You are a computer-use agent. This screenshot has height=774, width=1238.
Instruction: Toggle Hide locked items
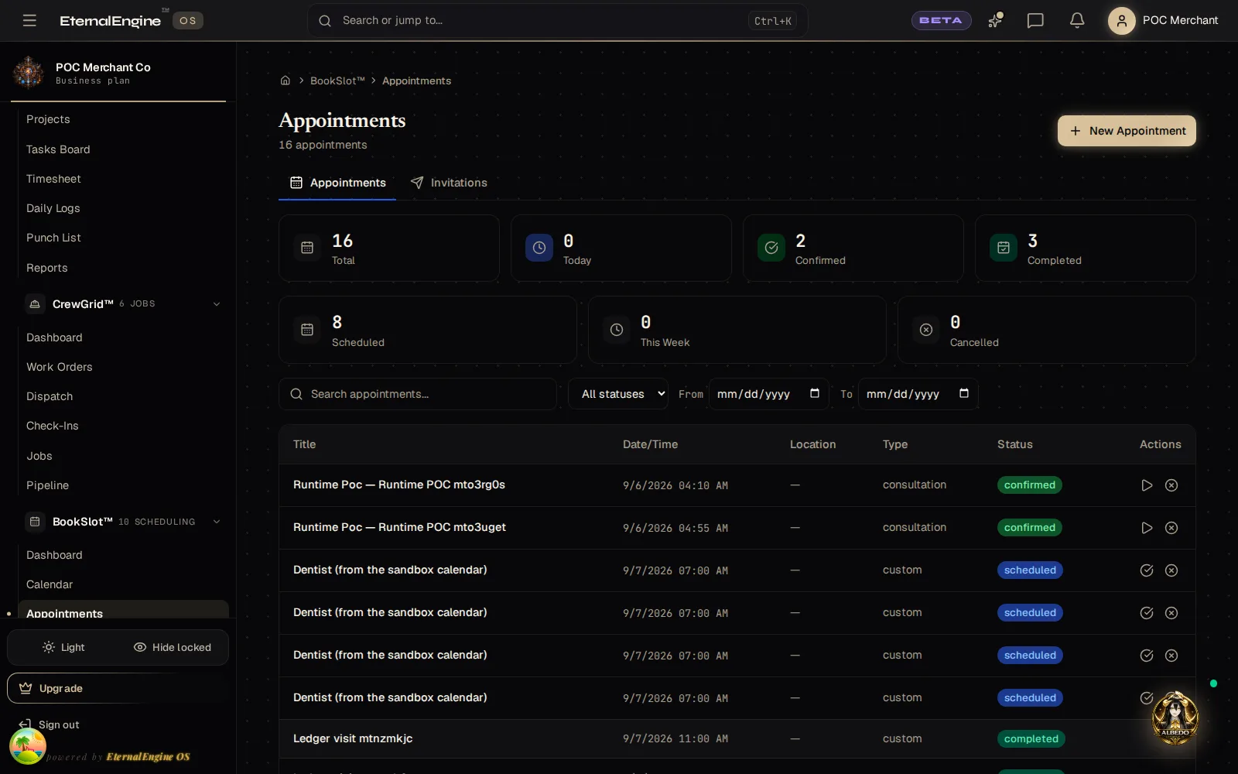click(x=173, y=647)
